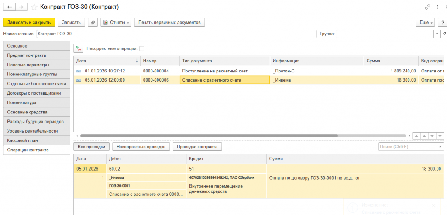Click the Тип документа column header
The width and height of the screenshot is (447, 215).
pos(225,61)
